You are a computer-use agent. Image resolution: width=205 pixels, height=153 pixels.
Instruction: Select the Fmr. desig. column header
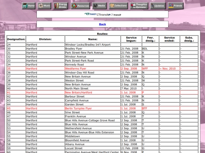click(150, 39)
